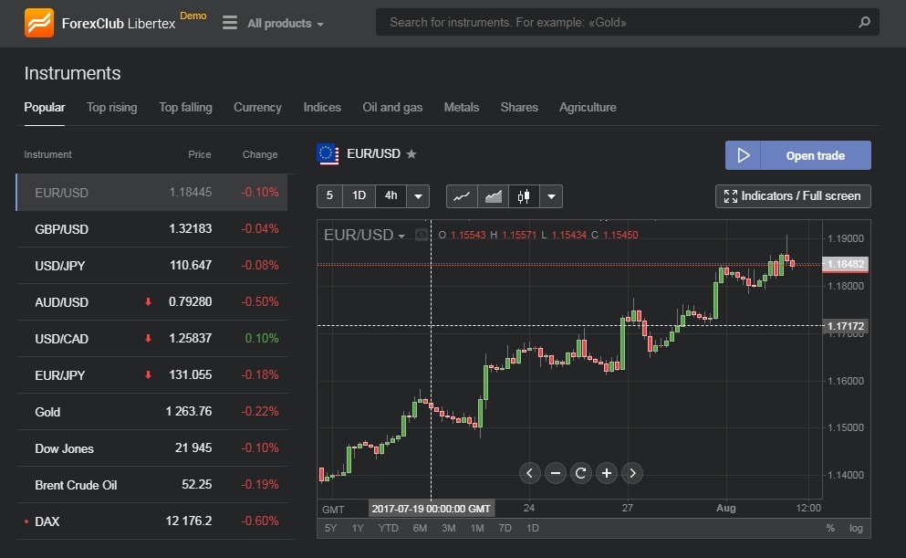The width and height of the screenshot is (906, 558).
Task: Zoom out chart with minus button
Action: point(556,473)
